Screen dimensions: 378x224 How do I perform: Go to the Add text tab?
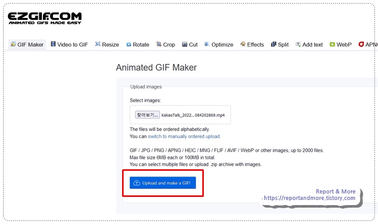309,44
